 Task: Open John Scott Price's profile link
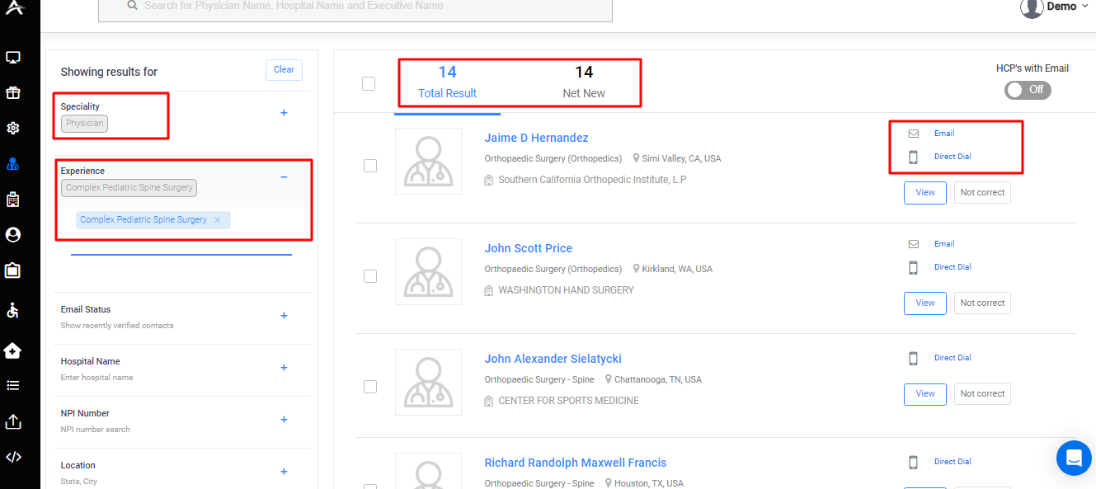tap(528, 247)
